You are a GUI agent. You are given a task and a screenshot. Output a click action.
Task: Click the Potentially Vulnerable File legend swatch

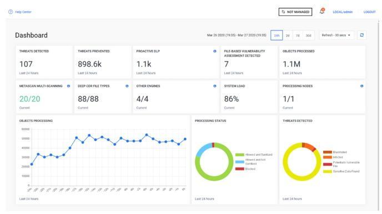(x=328, y=164)
